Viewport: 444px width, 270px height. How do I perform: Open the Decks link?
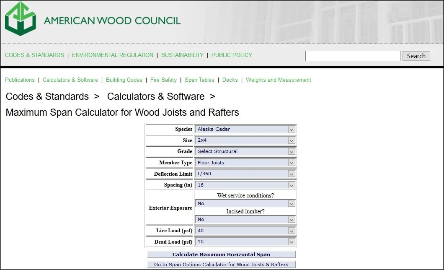coord(230,80)
